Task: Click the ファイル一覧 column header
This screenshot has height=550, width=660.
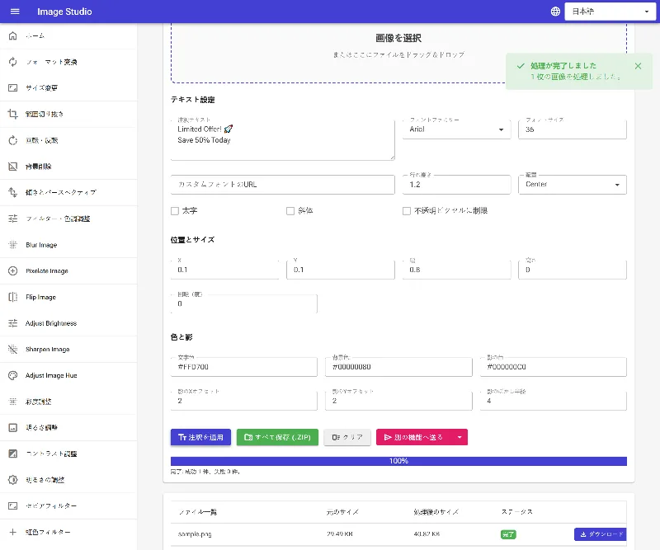Action: pyautogui.click(x=198, y=512)
